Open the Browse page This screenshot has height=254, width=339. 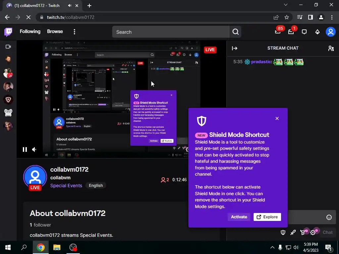55,31
